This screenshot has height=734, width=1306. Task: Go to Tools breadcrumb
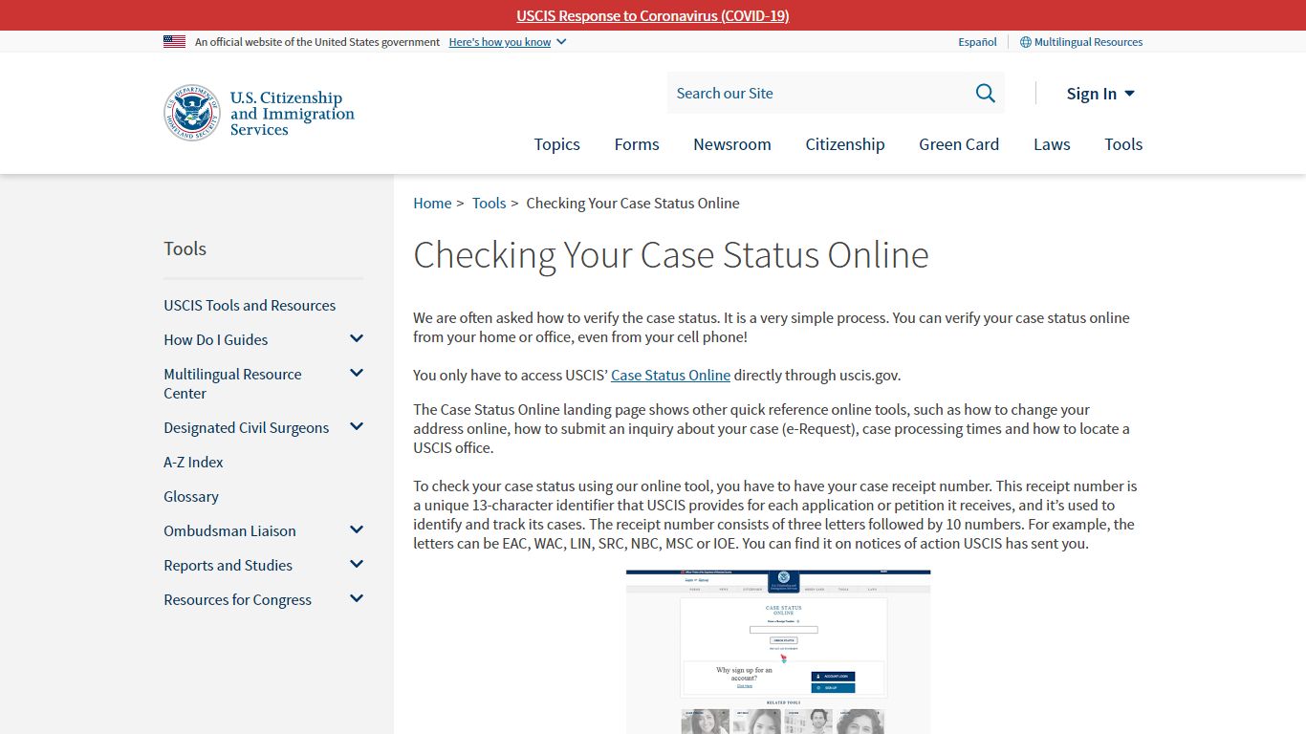489,203
